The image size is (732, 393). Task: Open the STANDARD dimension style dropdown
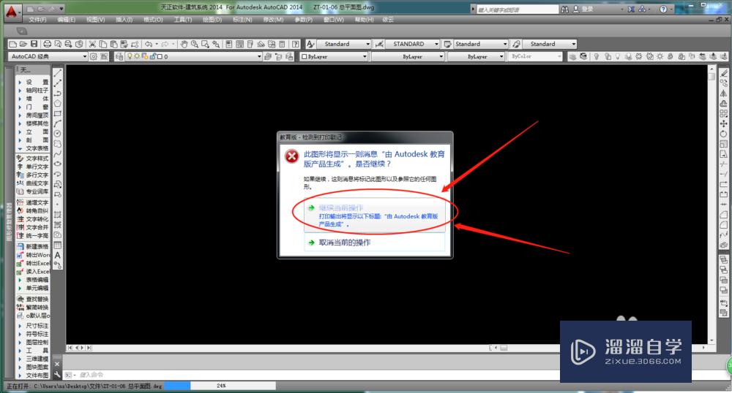[x=413, y=44]
